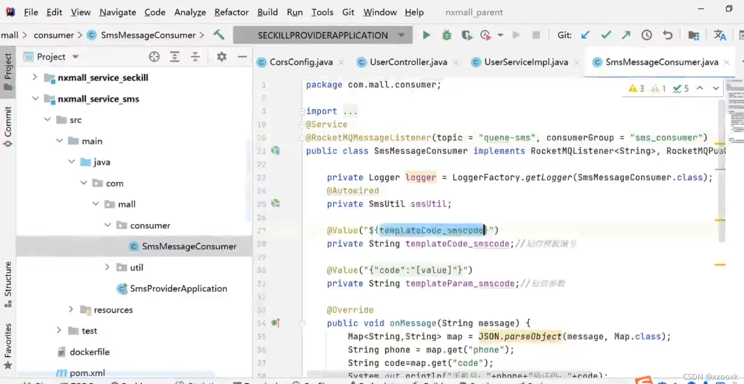Open Project panel settings gear
The image size is (744, 384).
click(x=221, y=57)
